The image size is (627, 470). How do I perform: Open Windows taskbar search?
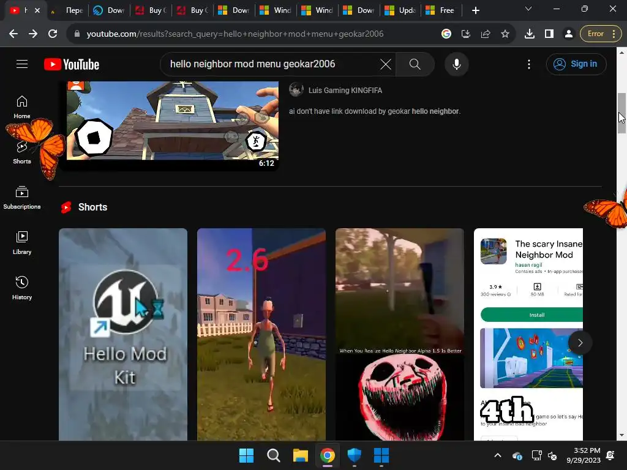[x=274, y=455]
